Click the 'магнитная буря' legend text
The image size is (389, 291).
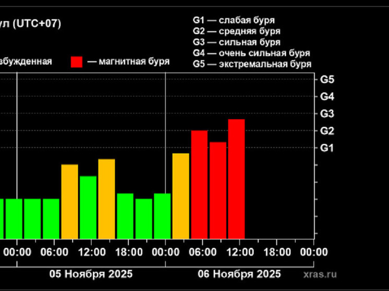pos(128,61)
